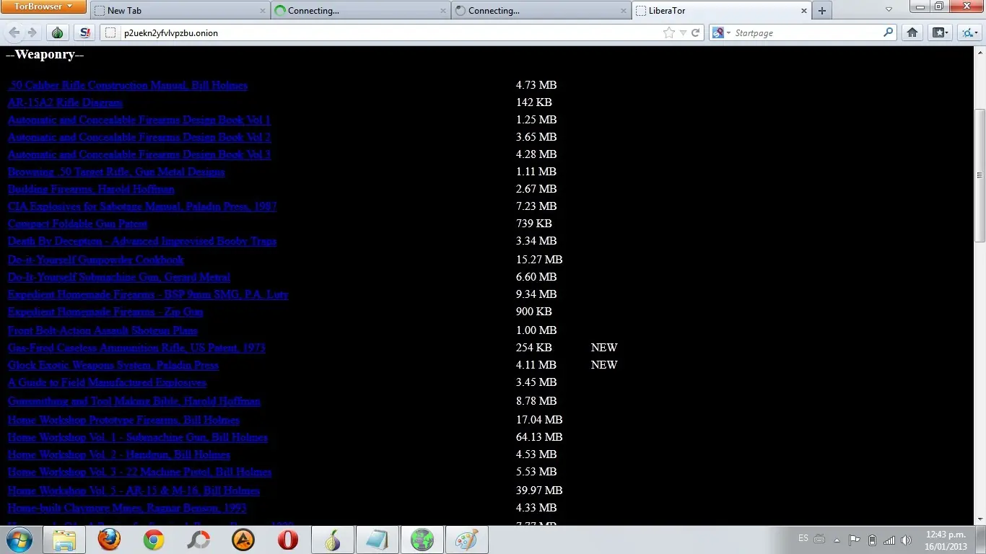The height and width of the screenshot is (554, 986).
Task: Click the ES input language indicator
Action: 803,539
